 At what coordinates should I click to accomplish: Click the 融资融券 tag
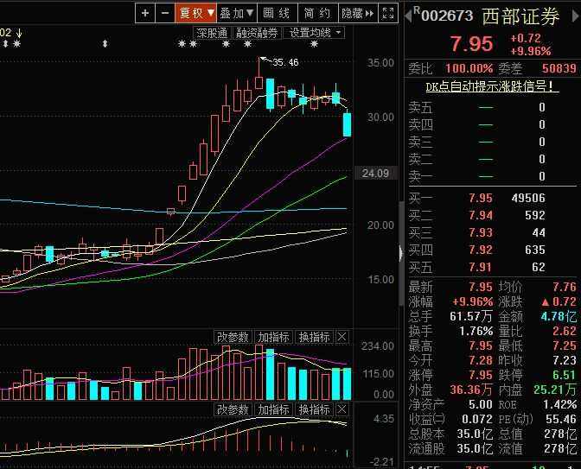(x=257, y=33)
